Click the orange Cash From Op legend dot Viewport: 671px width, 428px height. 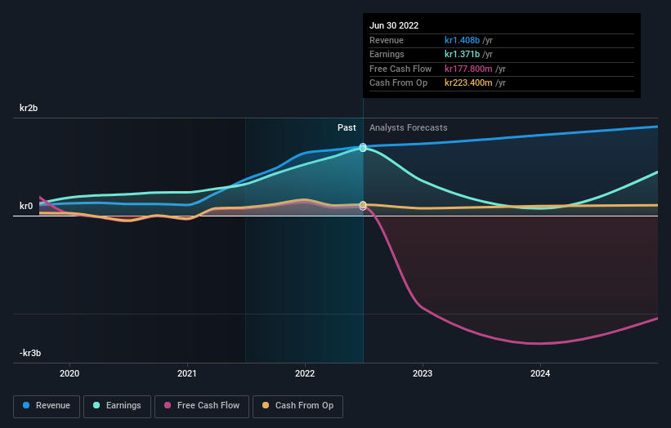(266, 405)
